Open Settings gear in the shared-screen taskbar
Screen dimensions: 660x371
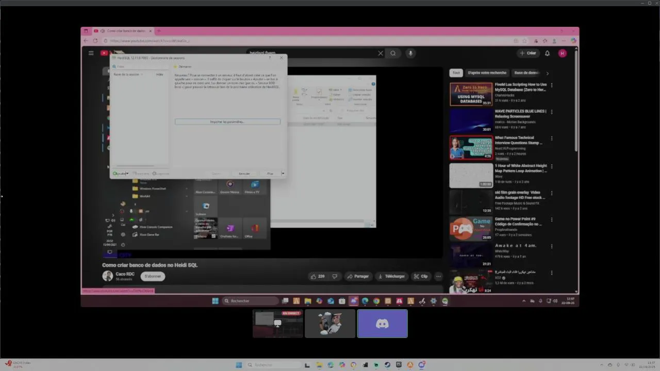pos(433,301)
